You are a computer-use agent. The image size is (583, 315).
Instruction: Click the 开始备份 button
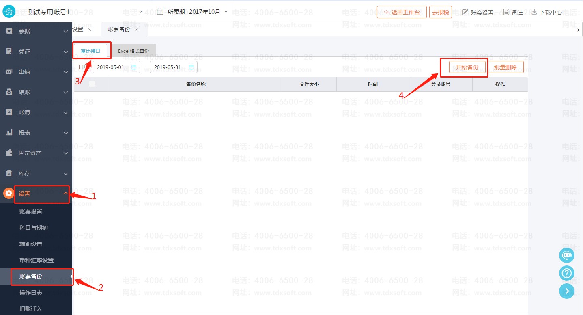(467, 67)
